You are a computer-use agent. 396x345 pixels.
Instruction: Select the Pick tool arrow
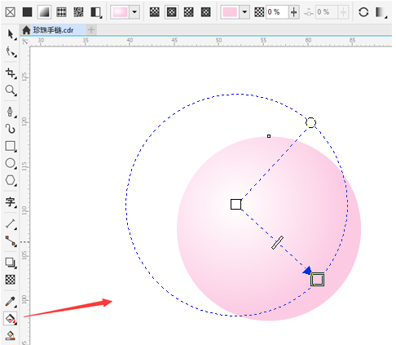tap(11, 34)
